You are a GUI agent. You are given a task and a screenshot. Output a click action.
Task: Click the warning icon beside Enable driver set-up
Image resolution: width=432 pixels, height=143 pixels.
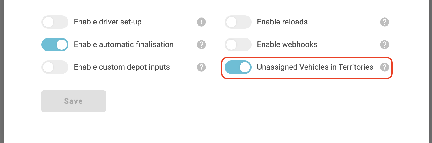click(201, 22)
